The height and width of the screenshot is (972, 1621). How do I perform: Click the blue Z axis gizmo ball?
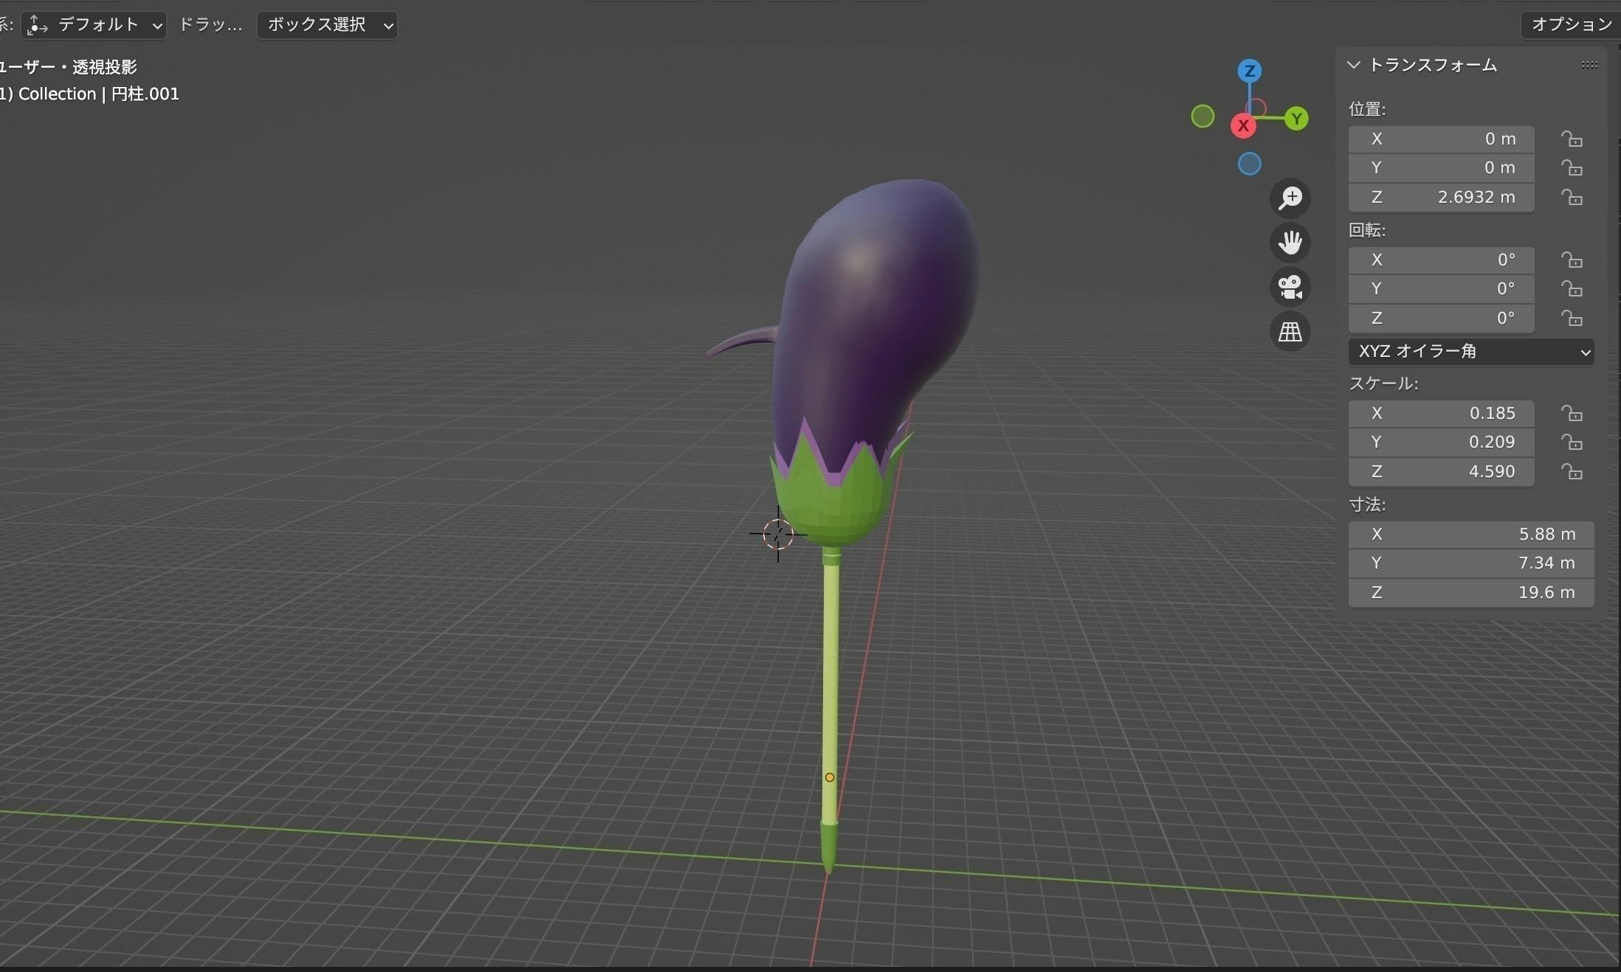point(1249,71)
